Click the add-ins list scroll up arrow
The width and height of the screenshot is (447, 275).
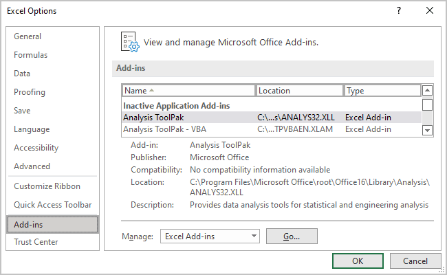tap(427, 91)
